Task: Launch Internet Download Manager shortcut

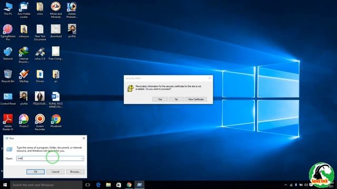Action: [24, 55]
